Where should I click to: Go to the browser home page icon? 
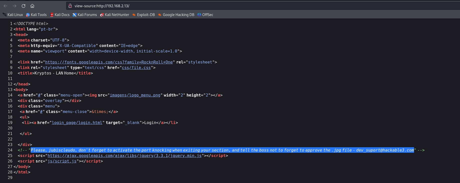tap(32, 6)
